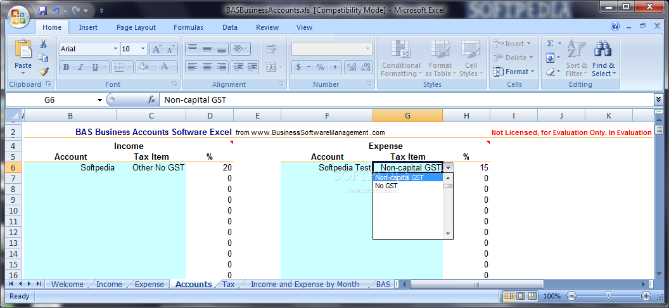Apply Font Color to text

[x=164, y=67]
